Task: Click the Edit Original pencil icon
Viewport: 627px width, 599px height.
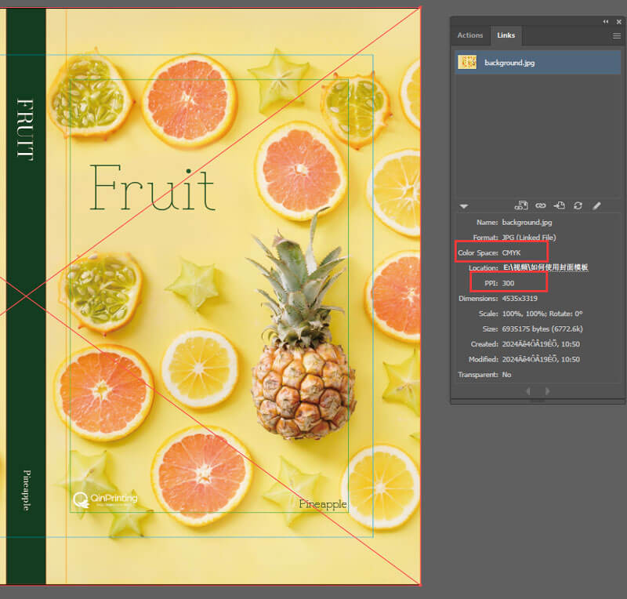Action: (596, 205)
